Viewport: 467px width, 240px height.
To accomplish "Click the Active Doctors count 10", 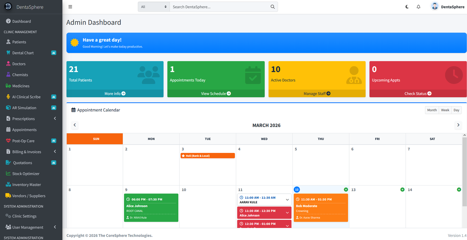I will coord(276,69).
